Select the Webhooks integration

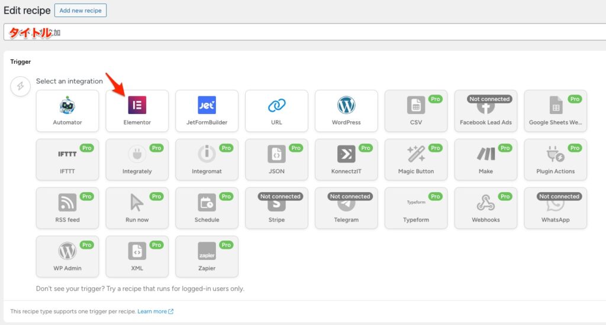(486, 209)
